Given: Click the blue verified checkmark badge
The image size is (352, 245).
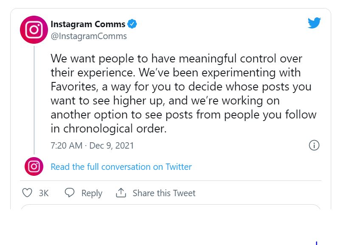Looking at the screenshot, I should click(132, 24).
